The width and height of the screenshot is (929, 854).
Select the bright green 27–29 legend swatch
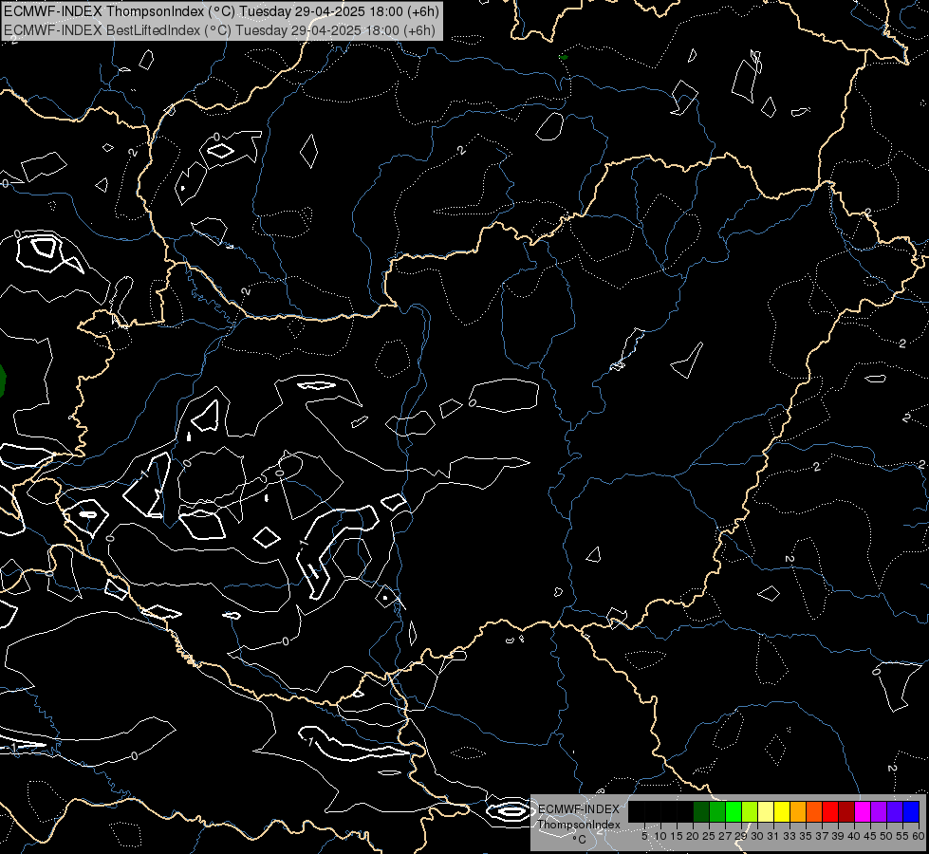734,811
